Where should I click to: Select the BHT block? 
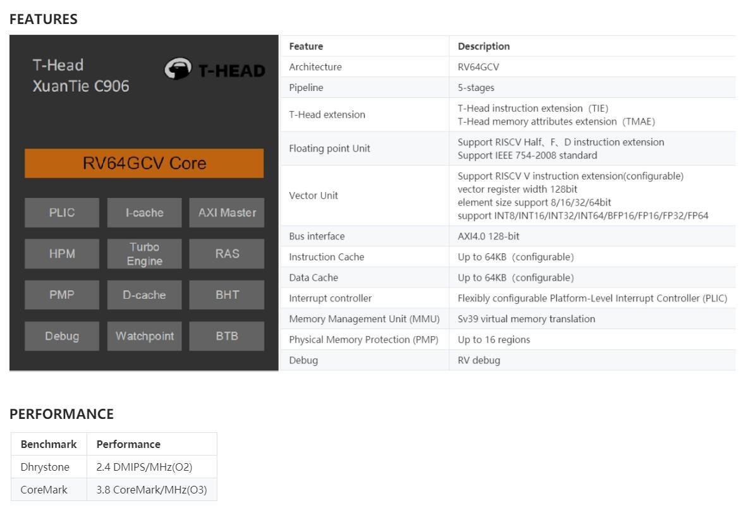[227, 295]
